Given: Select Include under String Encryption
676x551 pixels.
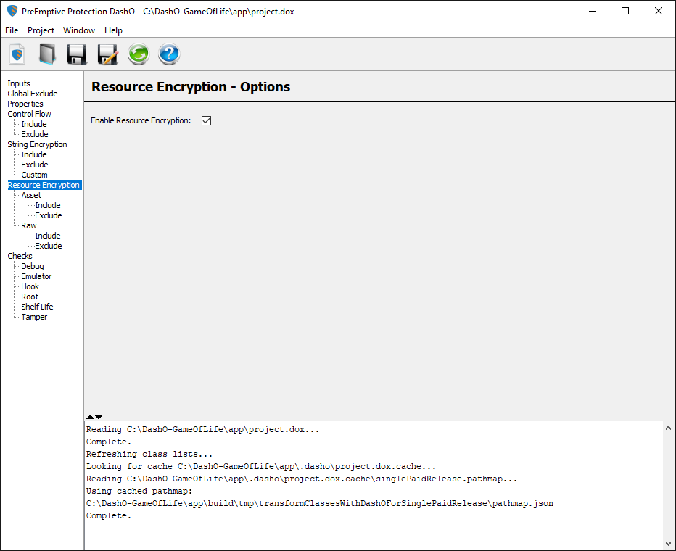Looking at the screenshot, I should [33, 154].
